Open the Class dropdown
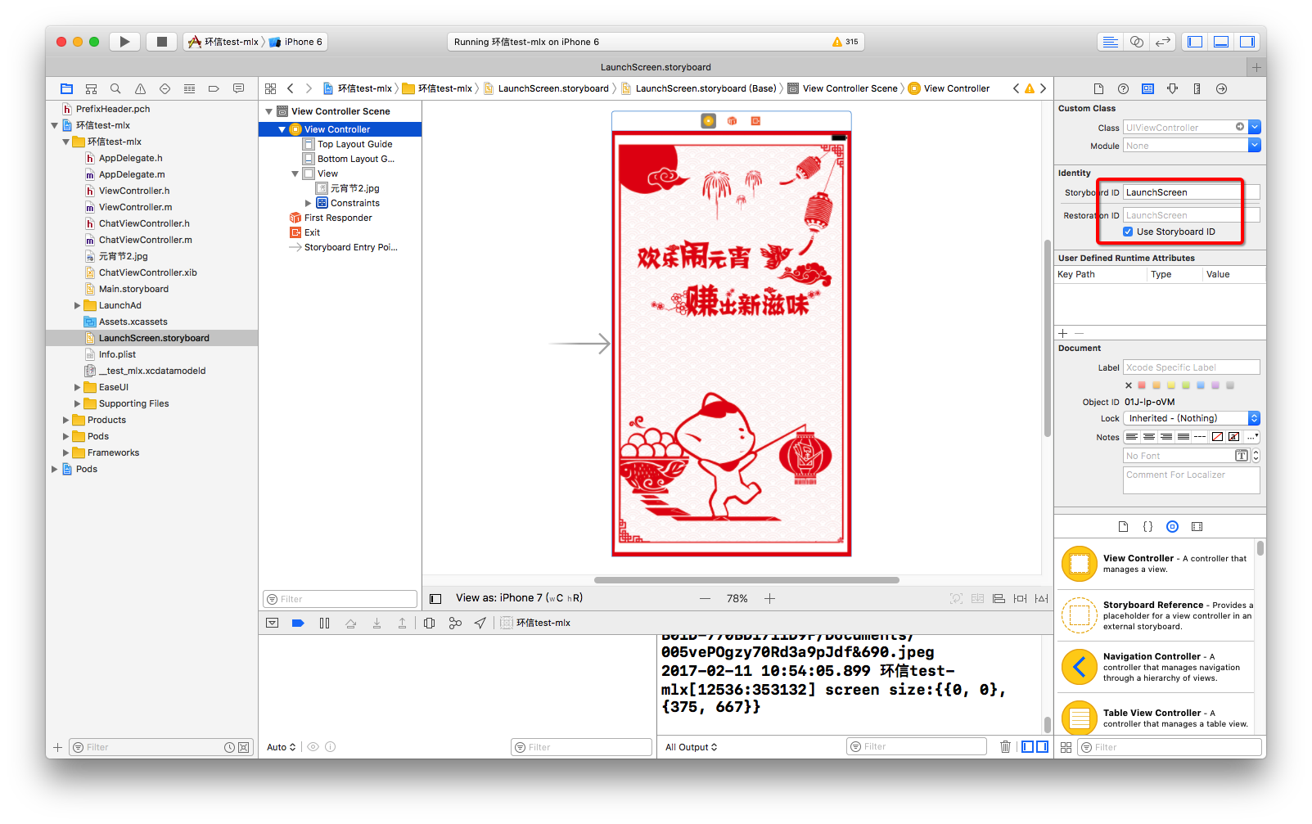 point(1255,127)
